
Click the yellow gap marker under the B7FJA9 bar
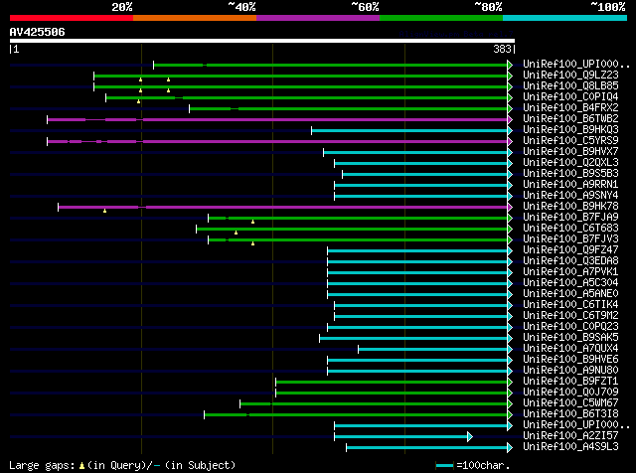pyautogui.click(x=252, y=222)
